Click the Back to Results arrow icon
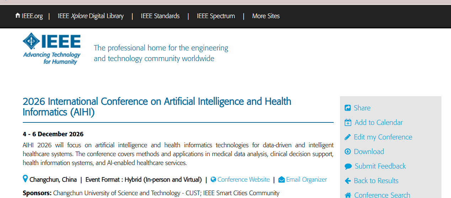451x198 pixels. (x=348, y=181)
